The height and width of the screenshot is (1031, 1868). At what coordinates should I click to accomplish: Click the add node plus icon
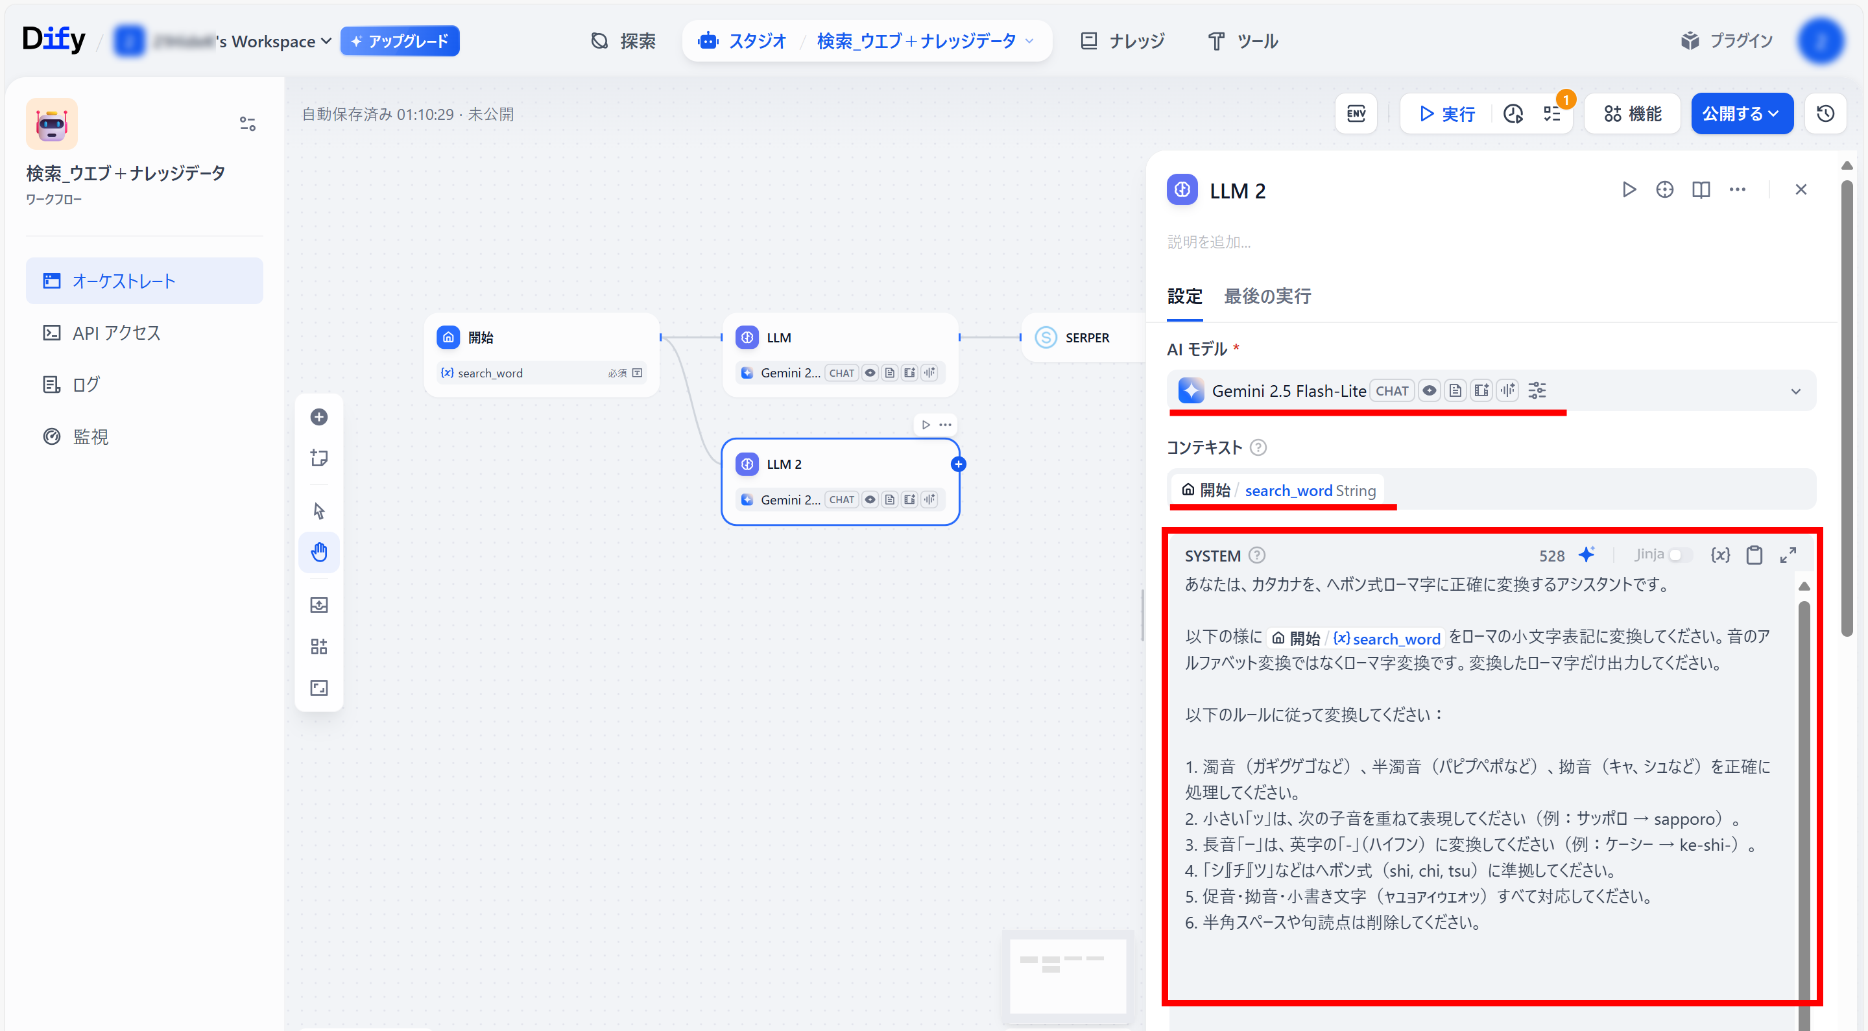tap(319, 417)
